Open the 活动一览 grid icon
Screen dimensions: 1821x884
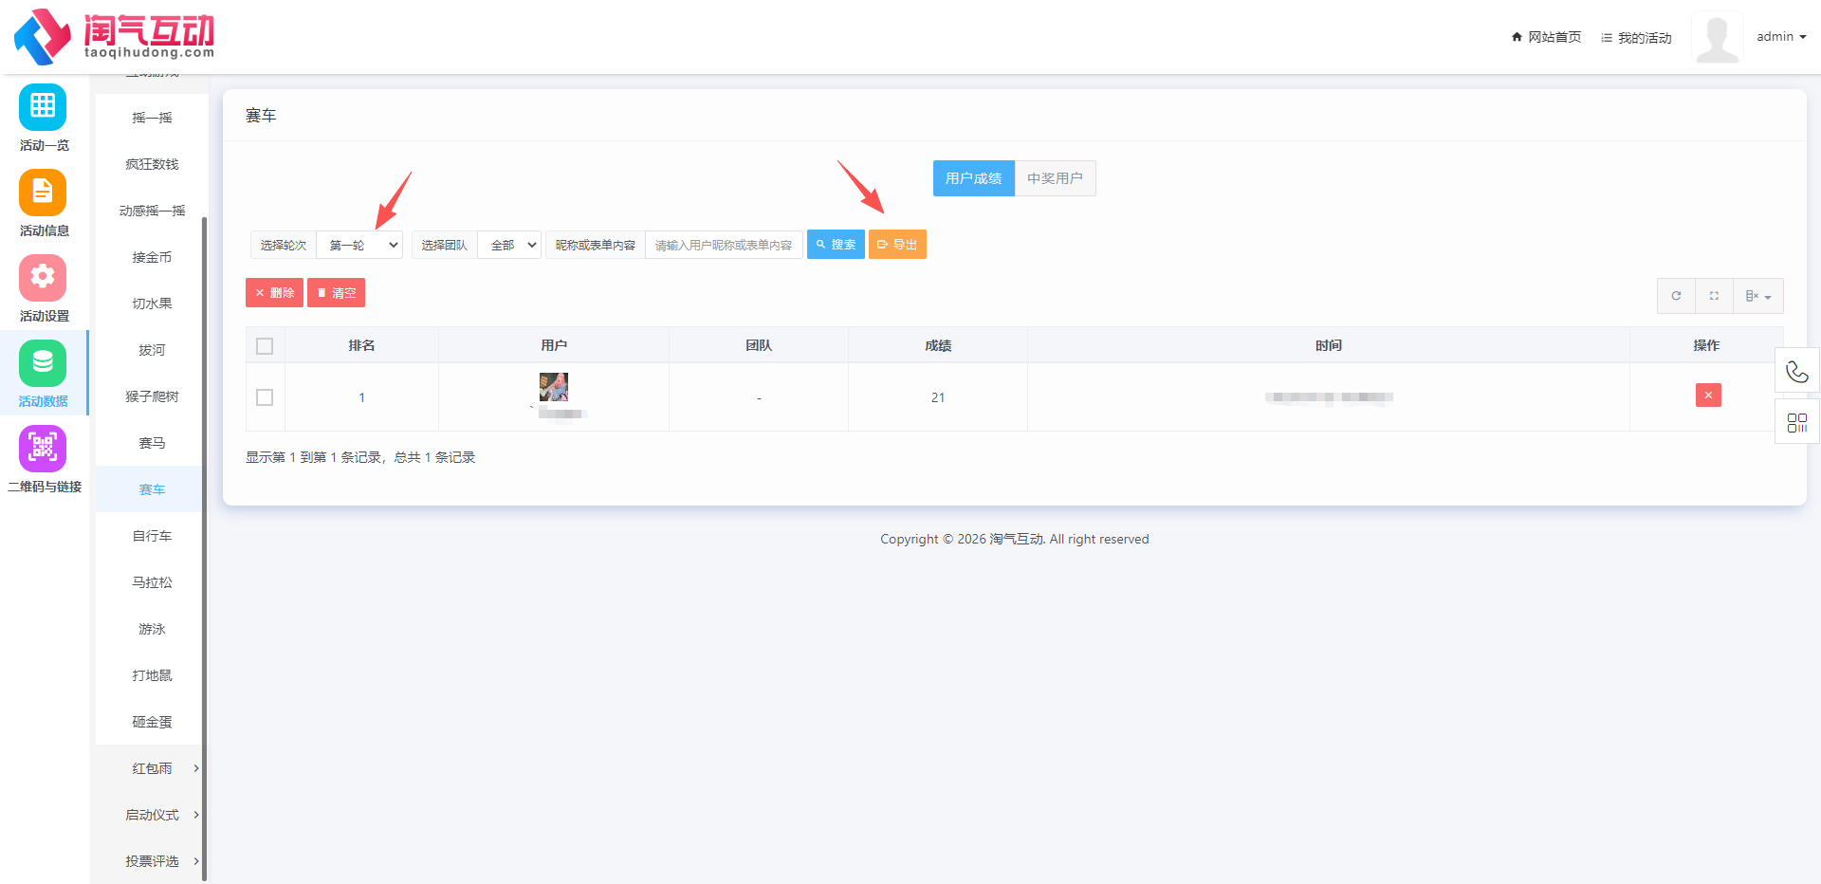(x=43, y=107)
